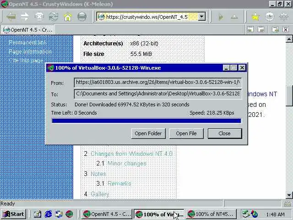Viewport: 293px width, 220px height.
Task: Select the OpenNT 4.5 - Cr... tab
Action: tap(27, 29)
